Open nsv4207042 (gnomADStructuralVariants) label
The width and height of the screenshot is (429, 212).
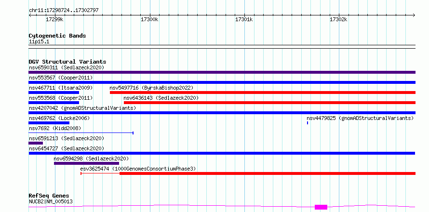pos(82,108)
